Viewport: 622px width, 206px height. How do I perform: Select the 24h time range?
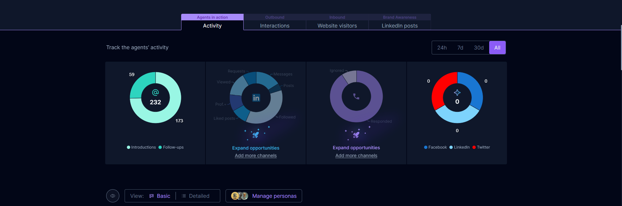coord(442,48)
